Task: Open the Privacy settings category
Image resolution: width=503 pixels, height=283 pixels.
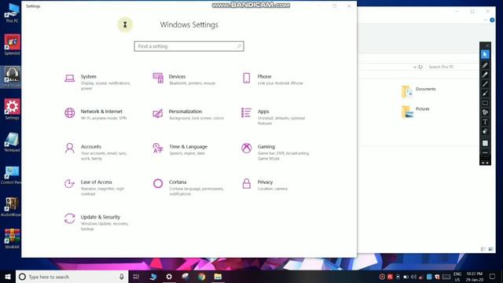Action: pyautogui.click(x=265, y=185)
